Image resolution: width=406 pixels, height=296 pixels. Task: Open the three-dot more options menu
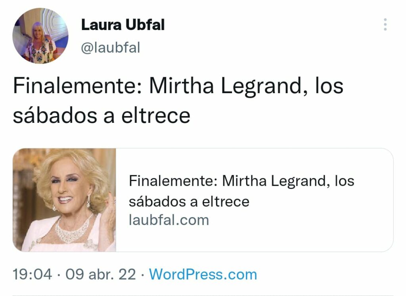click(x=385, y=25)
